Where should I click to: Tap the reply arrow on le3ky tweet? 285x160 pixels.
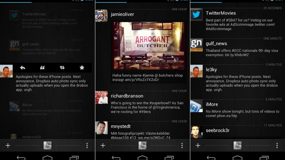point(22,68)
